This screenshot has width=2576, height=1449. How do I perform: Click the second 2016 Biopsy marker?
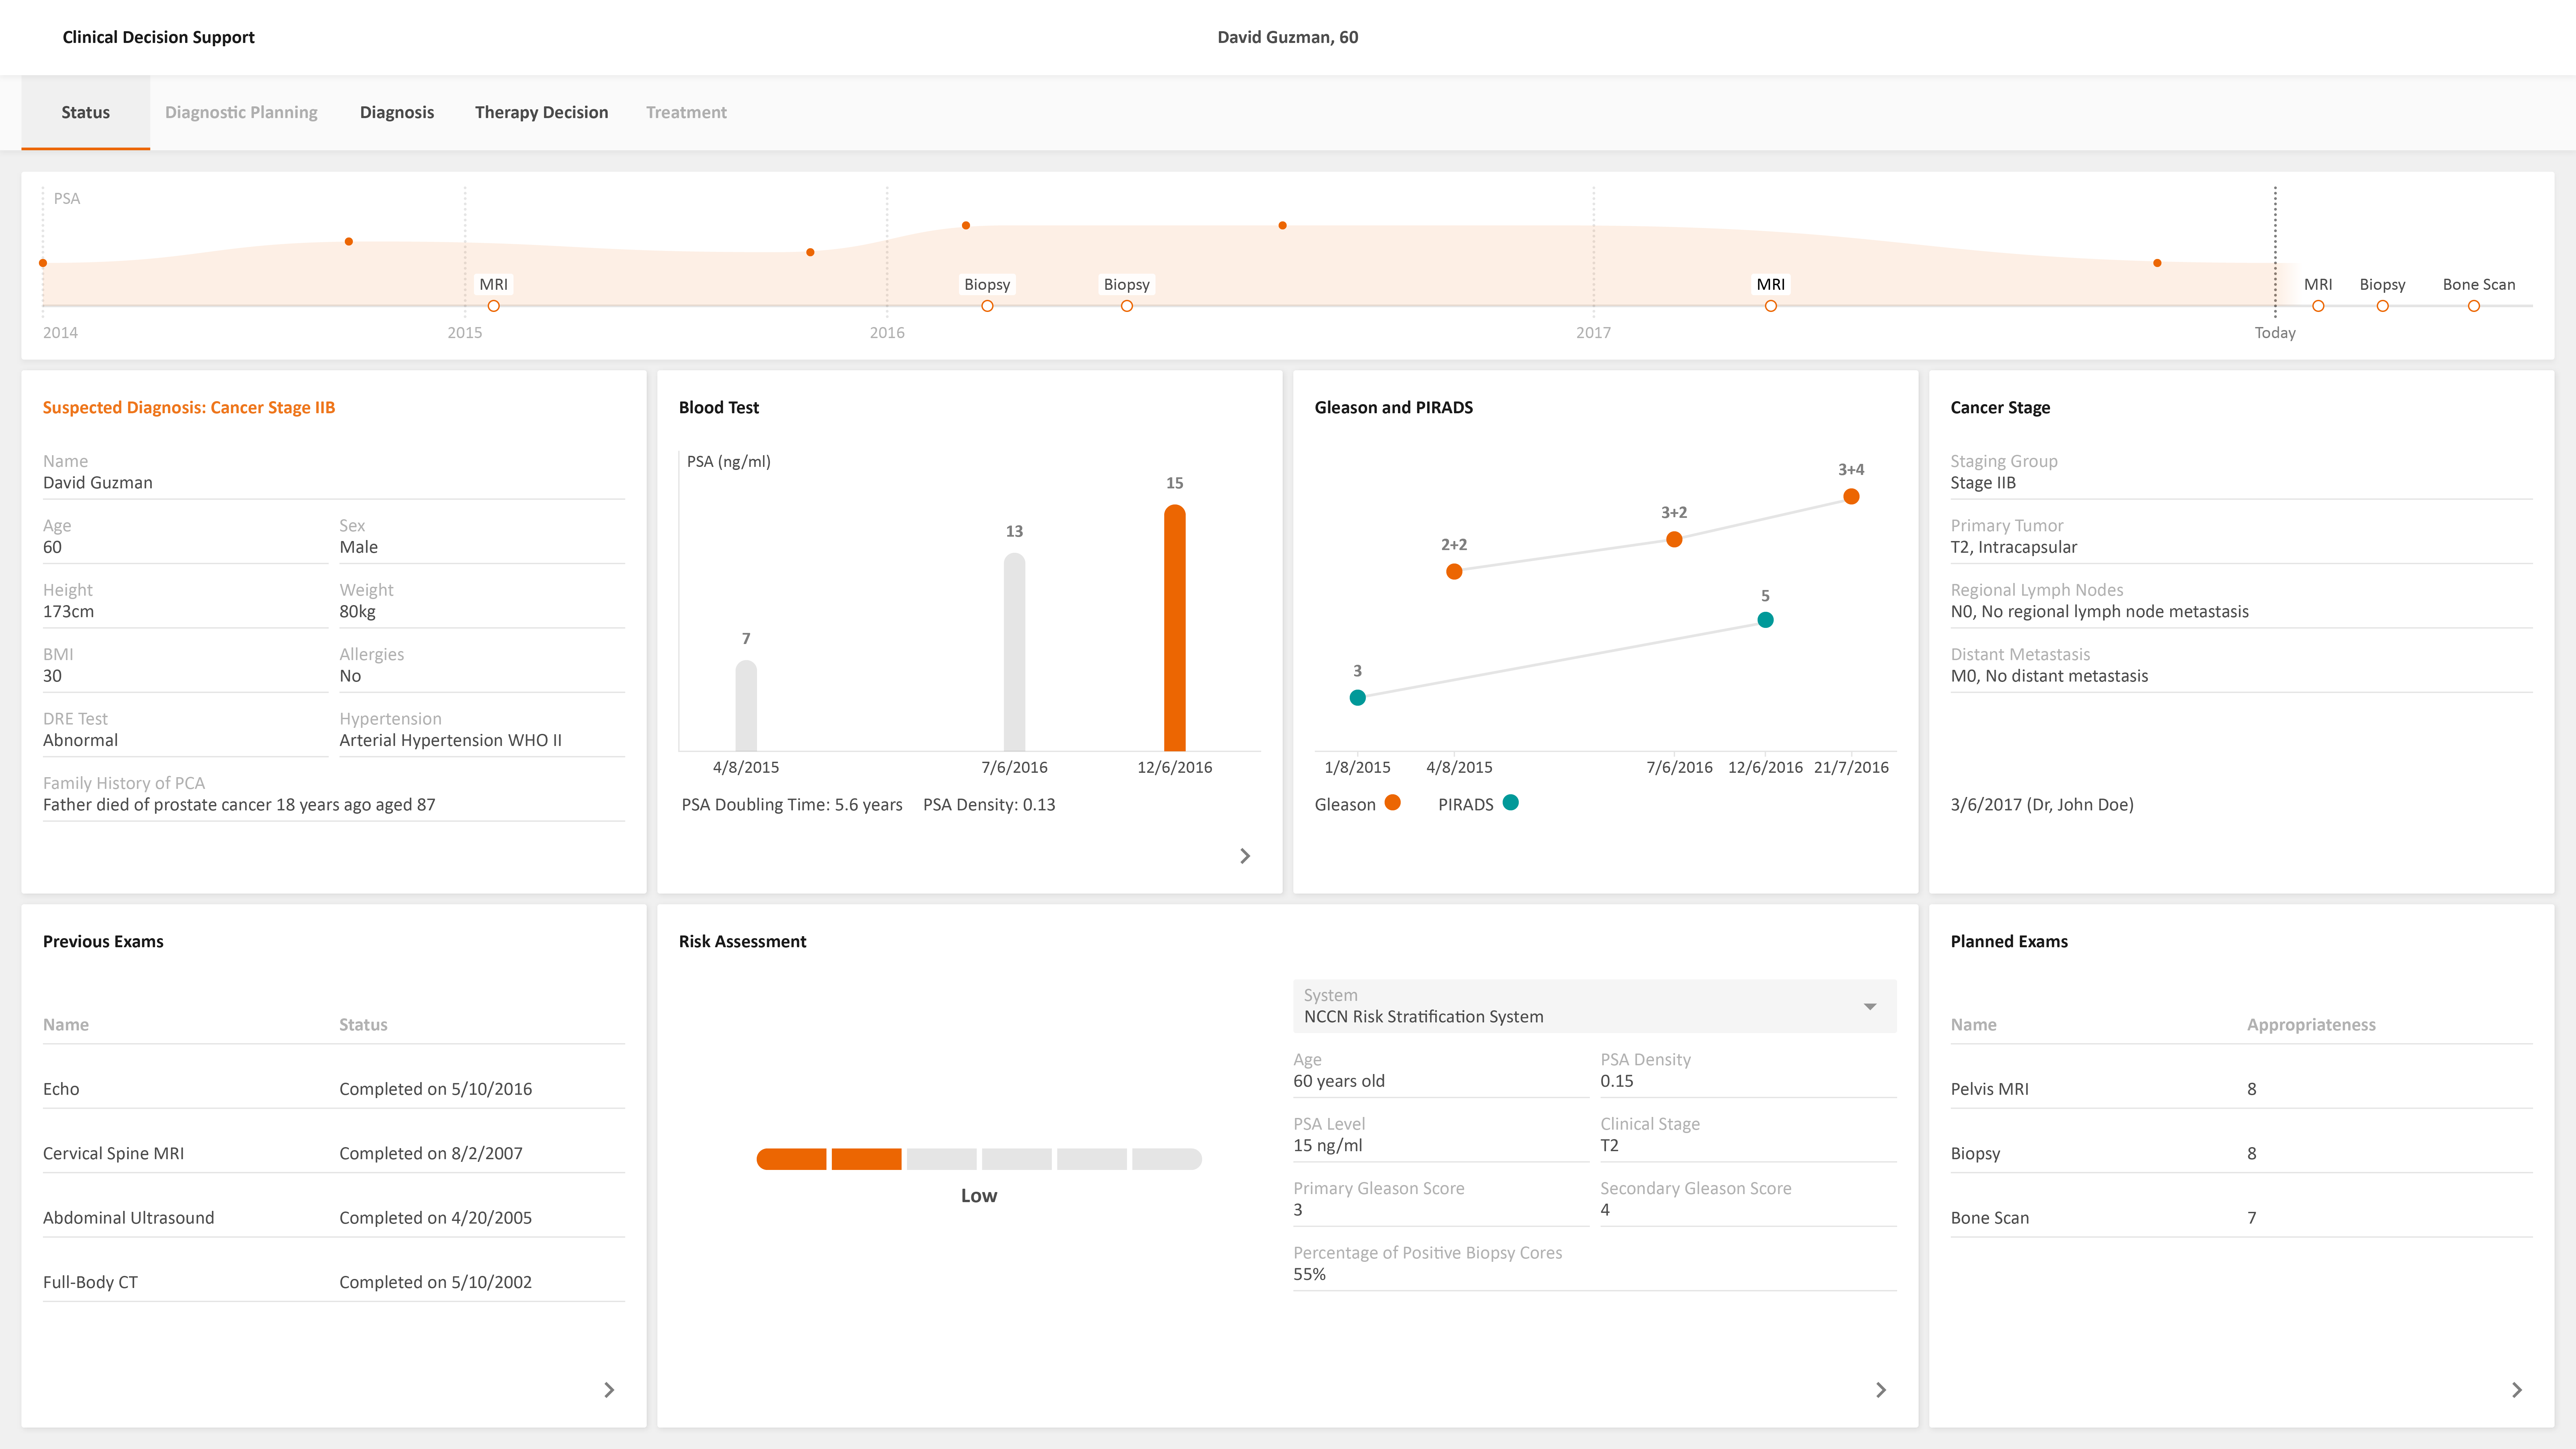coord(1127,306)
